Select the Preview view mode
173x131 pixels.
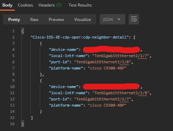tap(56, 20)
